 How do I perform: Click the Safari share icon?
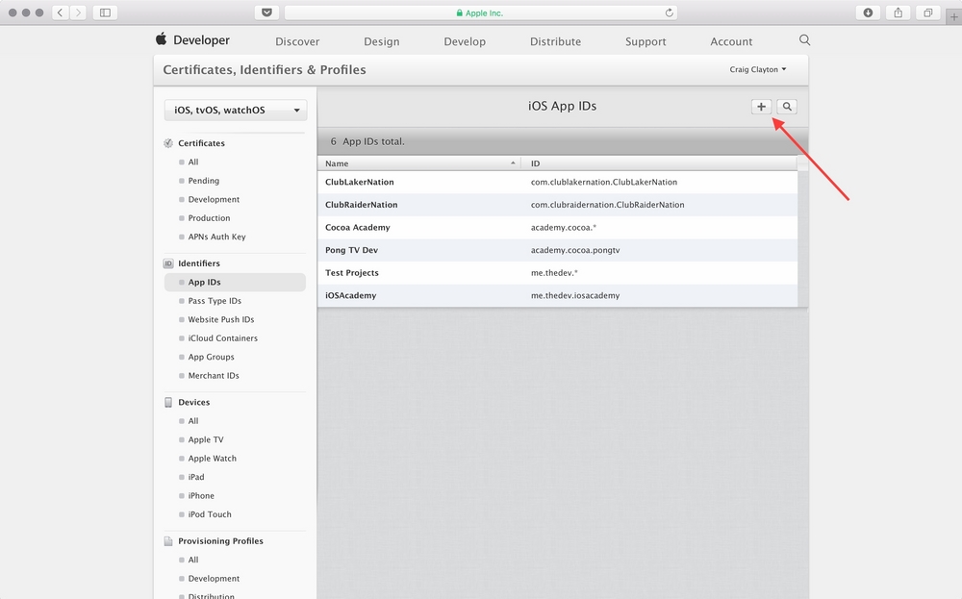pyautogui.click(x=898, y=12)
